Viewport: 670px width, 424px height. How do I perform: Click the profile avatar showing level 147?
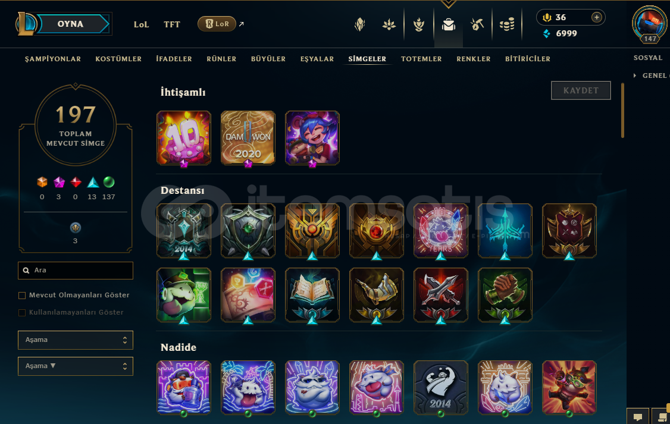(650, 24)
